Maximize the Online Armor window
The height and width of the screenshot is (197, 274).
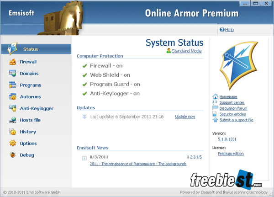pyautogui.click(x=256, y=3)
